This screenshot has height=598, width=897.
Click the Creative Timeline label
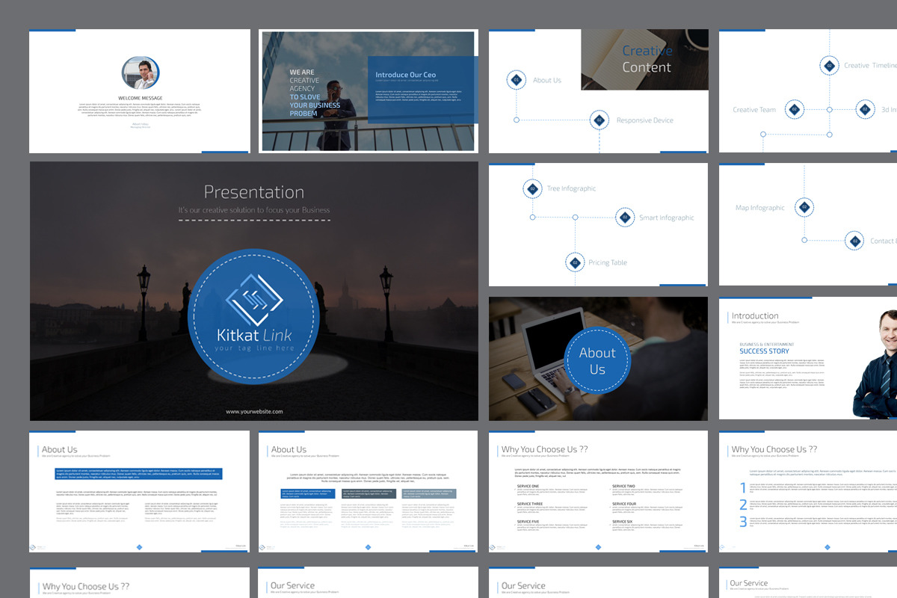(x=870, y=66)
